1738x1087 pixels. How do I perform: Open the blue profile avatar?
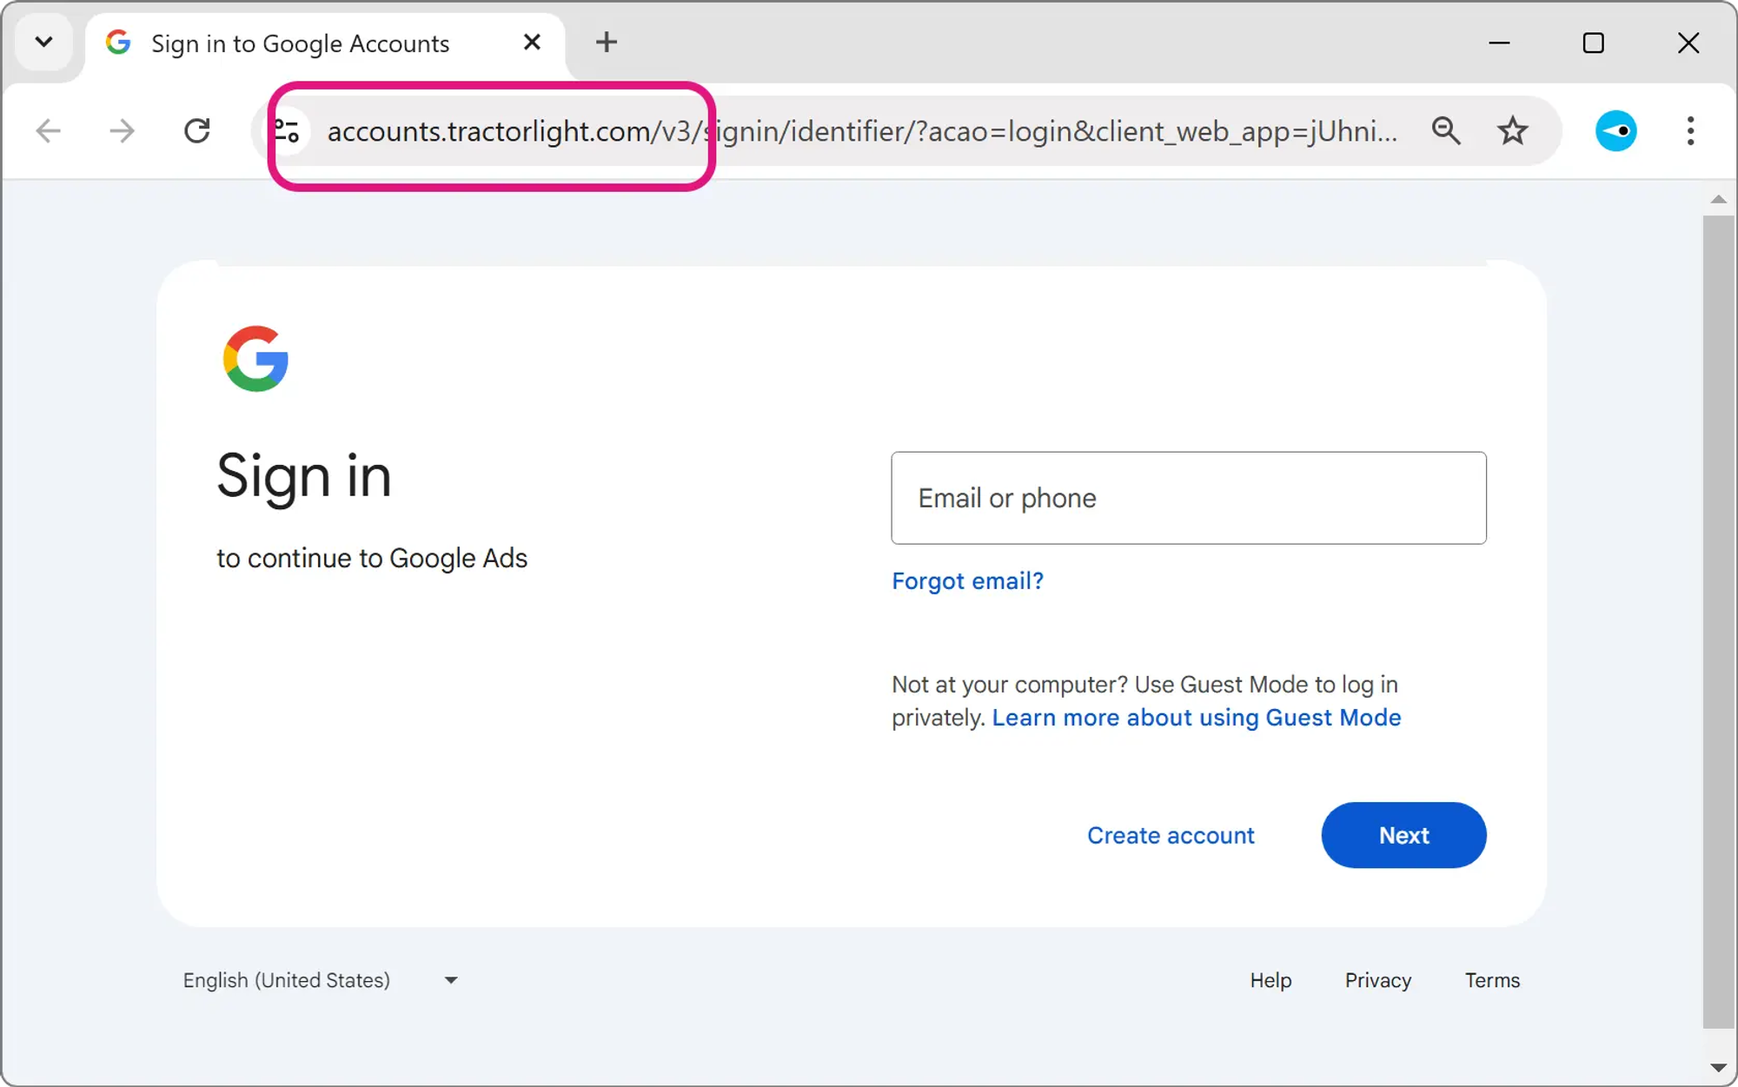tap(1615, 131)
